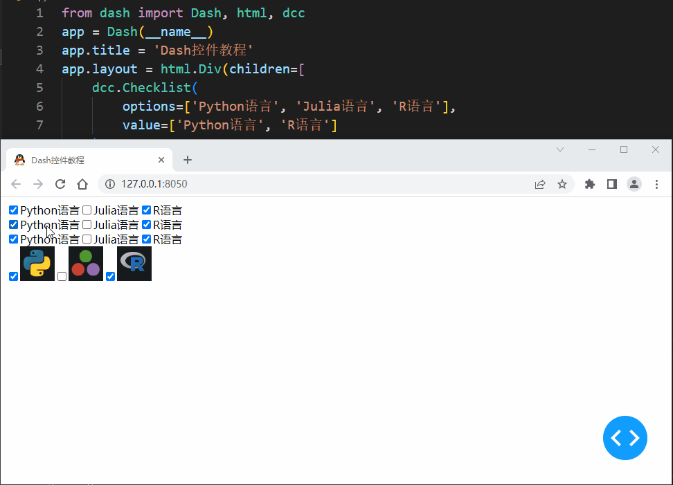Click code line number 5
This screenshot has height=485, width=673.
click(39, 87)
